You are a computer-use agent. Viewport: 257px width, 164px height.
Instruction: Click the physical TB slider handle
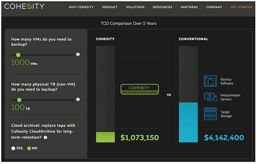click(19, 100)
